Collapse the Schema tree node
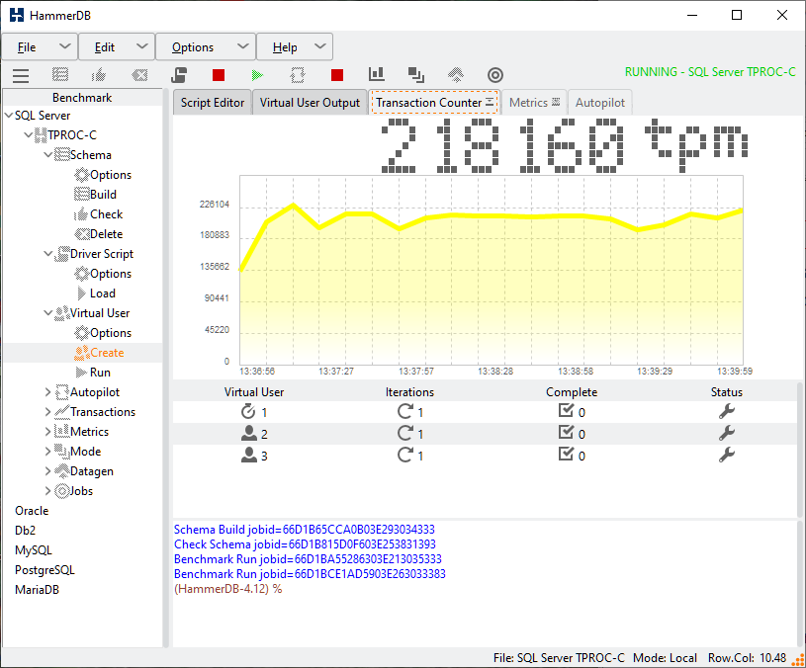The image size is (806, 668). 47,154
